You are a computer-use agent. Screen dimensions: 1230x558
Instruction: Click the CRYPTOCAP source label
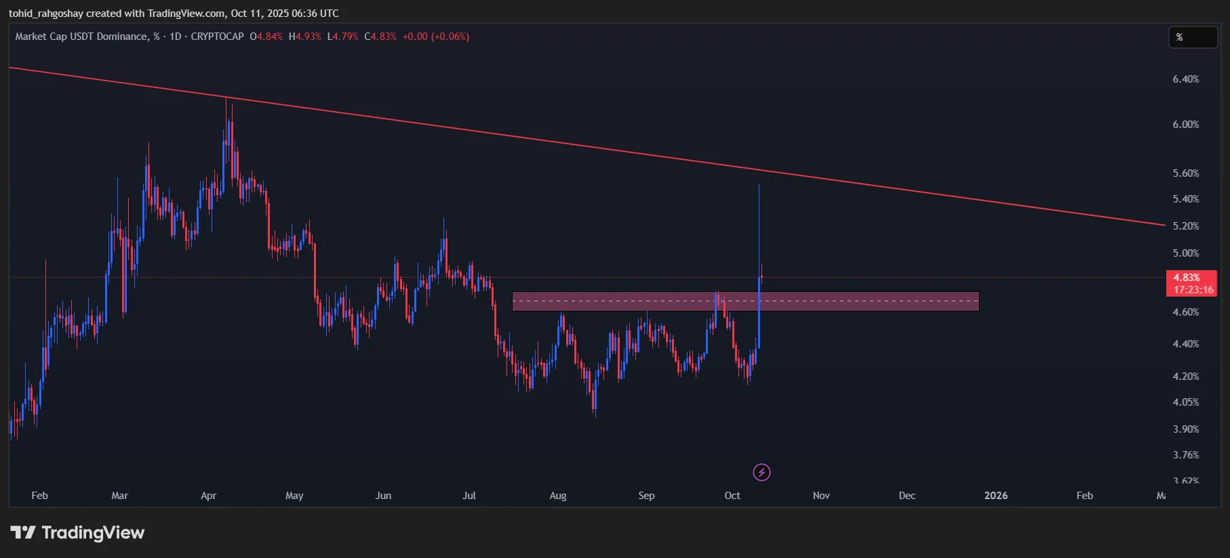217,37
